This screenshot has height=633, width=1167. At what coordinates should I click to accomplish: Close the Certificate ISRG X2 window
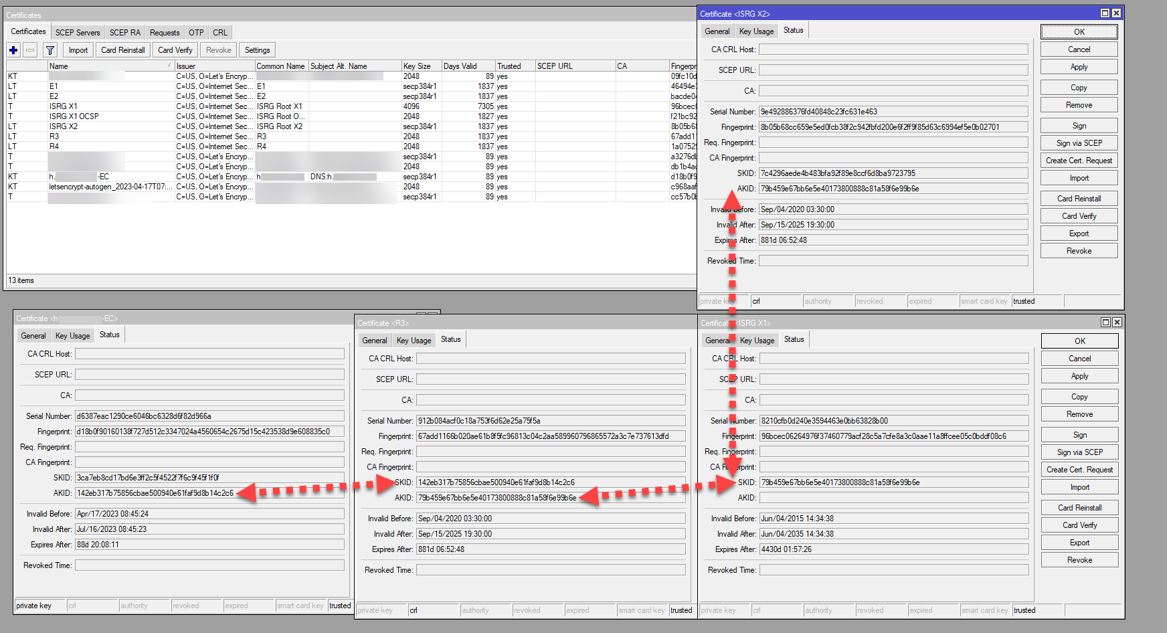coord(1117,13)
